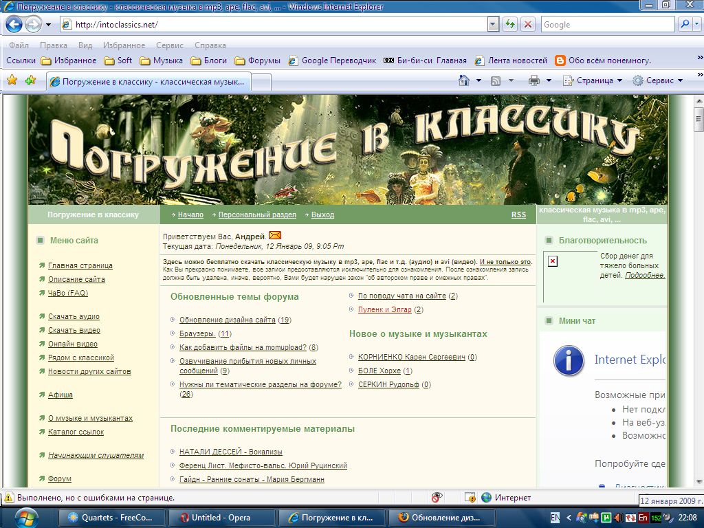Click the Home page icon
The width and height of the screenshot is (704, 528).
[464, 80]
